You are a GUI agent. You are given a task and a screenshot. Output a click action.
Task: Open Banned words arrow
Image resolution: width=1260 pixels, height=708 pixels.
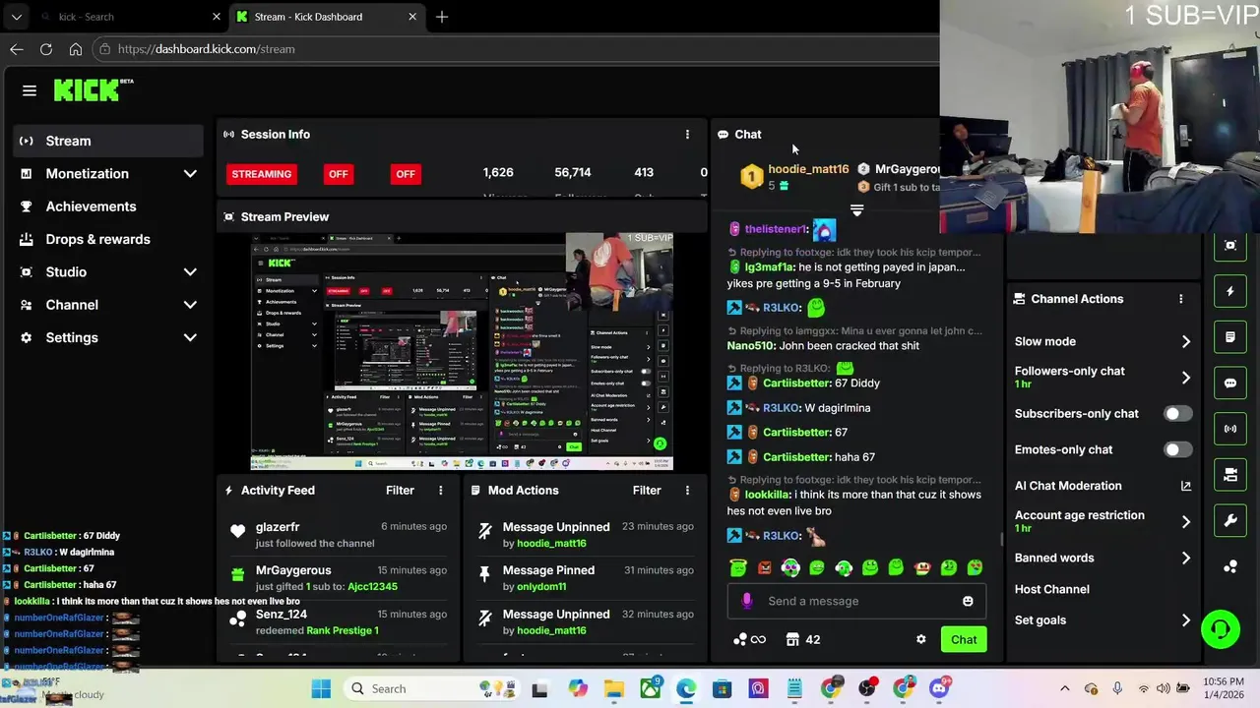(x=1185, y=558)
